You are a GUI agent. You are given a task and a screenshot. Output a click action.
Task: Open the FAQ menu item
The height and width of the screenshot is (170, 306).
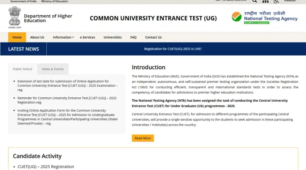click(x=133, y=37)
